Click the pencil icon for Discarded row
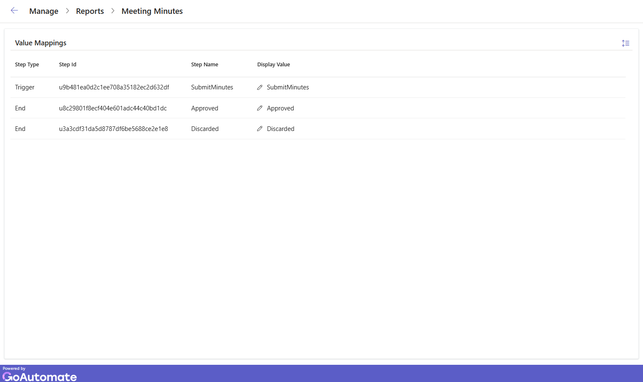Viewport: 643px width, 382px height. click(260, 129)
